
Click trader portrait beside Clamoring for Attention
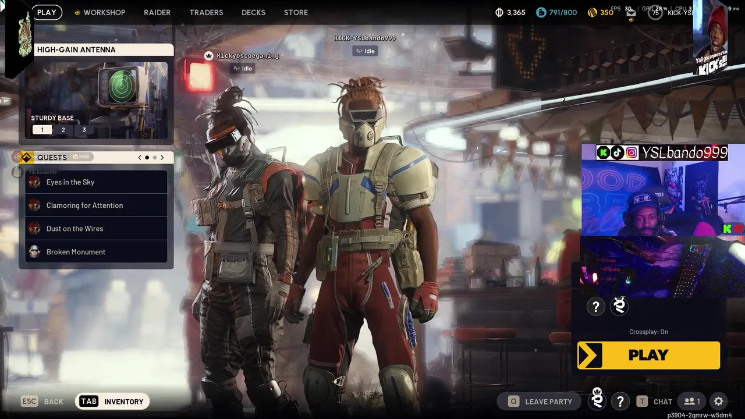click(35, 205)
